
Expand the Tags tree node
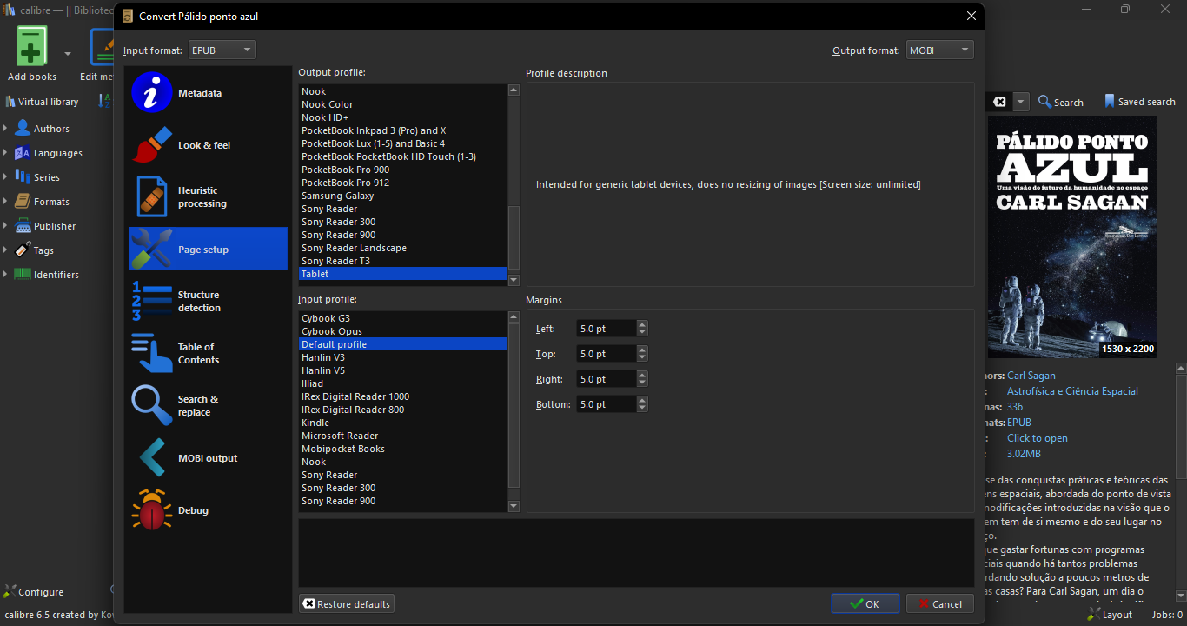(x=6, y=250)
